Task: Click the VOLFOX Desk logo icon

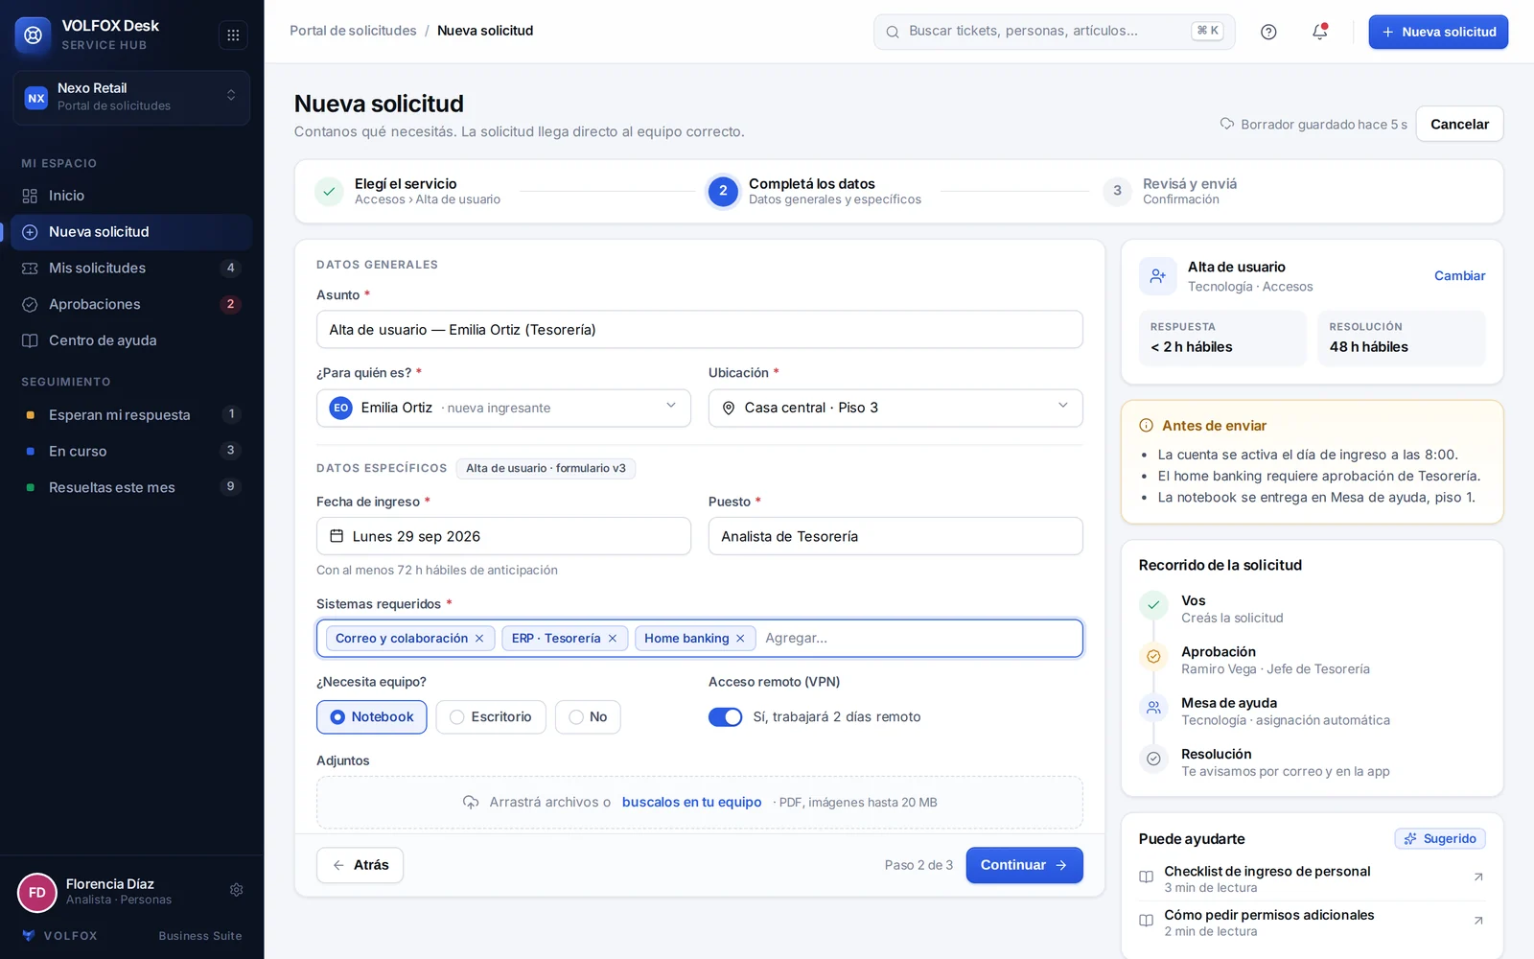Action: (34, 35)
